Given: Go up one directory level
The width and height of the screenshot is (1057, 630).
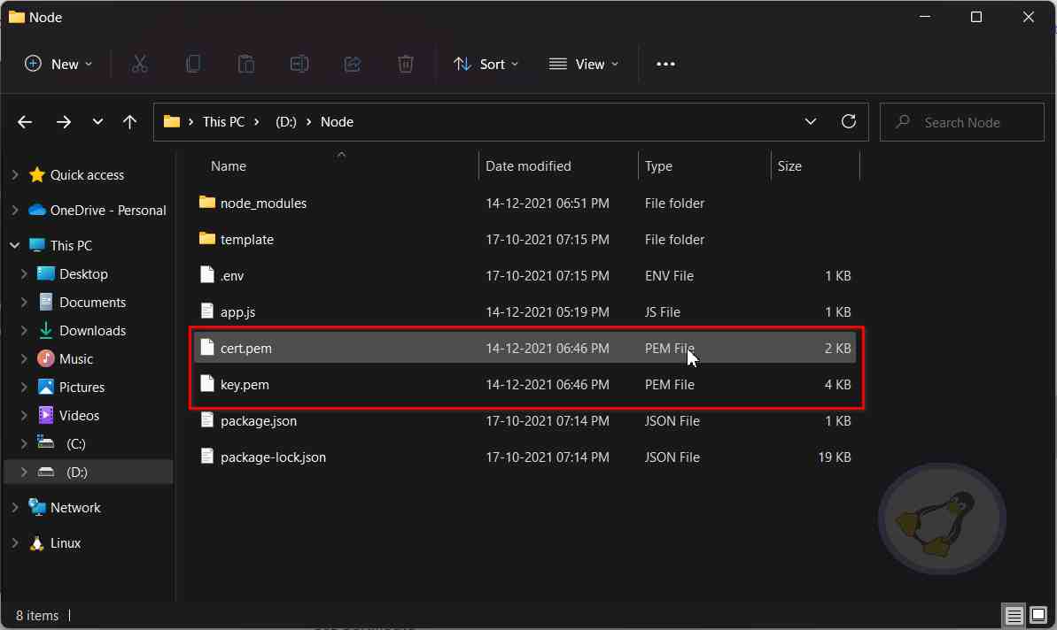Looking at the screenshot, I should tap(130, 122).
